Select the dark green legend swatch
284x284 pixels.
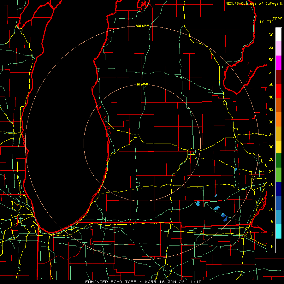point(279,161)
